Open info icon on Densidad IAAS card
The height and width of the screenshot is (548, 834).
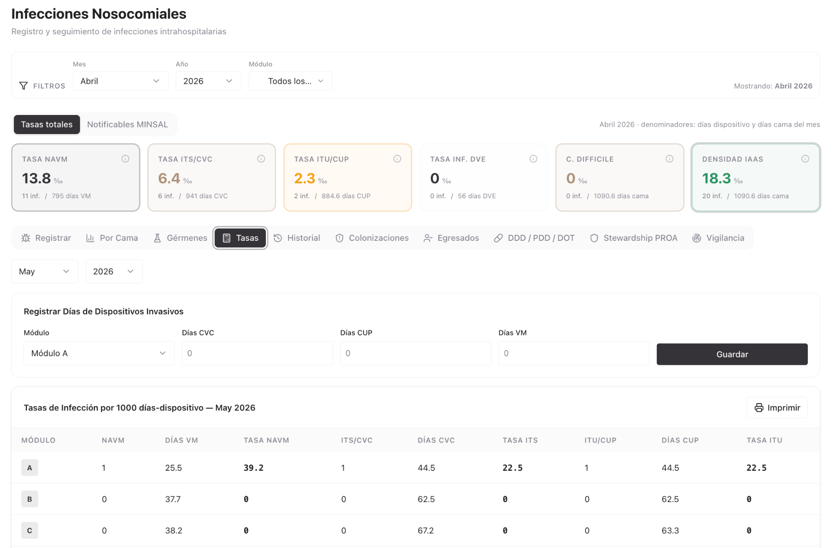[805, 159]
